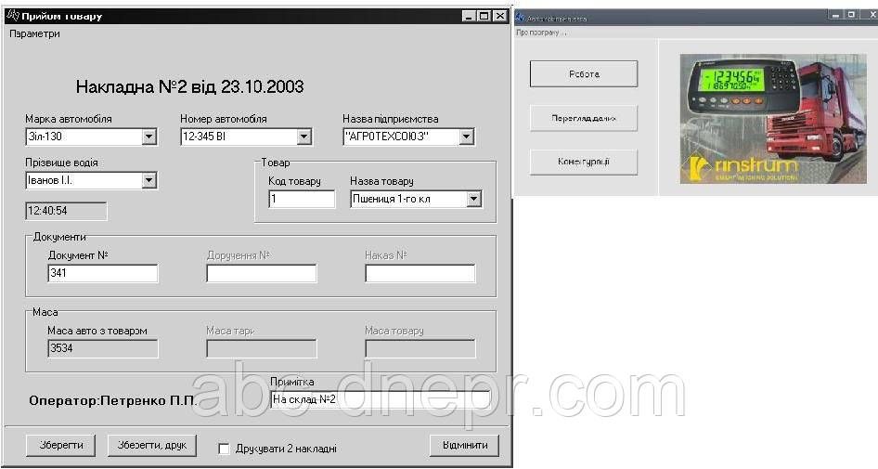
Task: Click the 'Примітка' text field
Action: tap(380, 399)
